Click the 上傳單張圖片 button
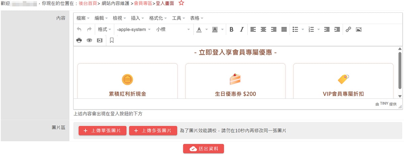The height and width of the screenshot is (155, 404). (103, 130)
